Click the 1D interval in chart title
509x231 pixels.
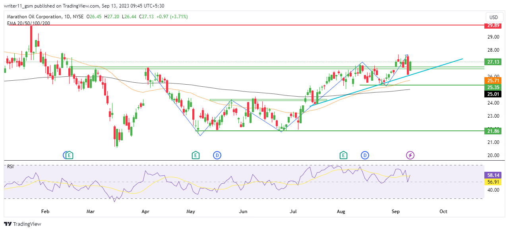(x=67, y=17)
